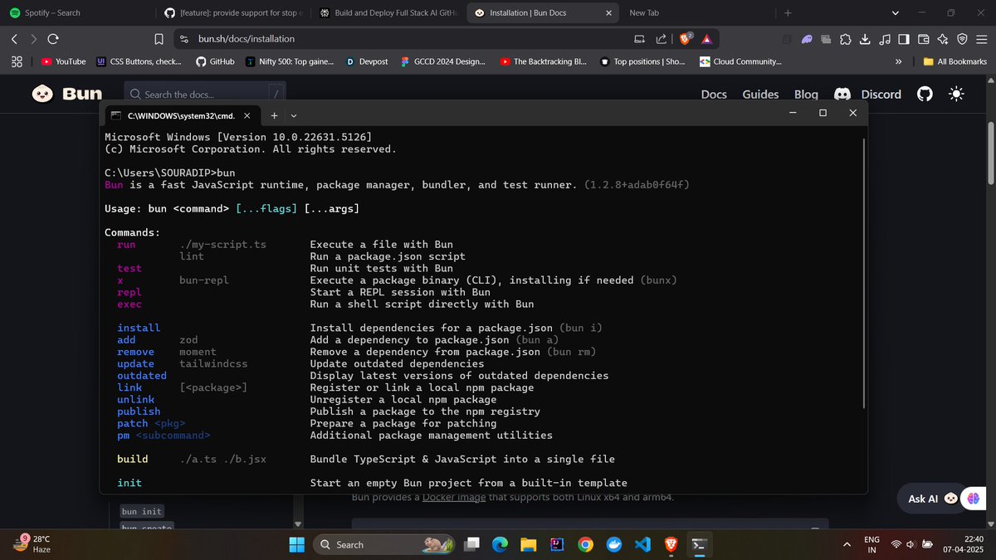The height and width of the screenshot is (560, 996).
Task: Click the terminal window vertical scrollbar
Action: point(865,274)
